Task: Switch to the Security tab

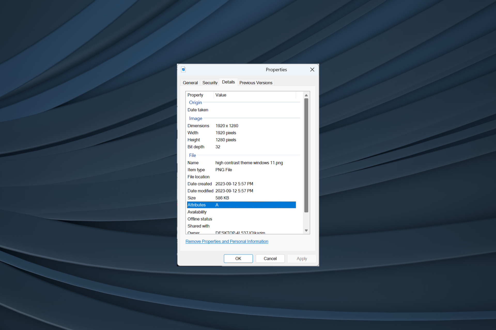Action: coord(210,82)
